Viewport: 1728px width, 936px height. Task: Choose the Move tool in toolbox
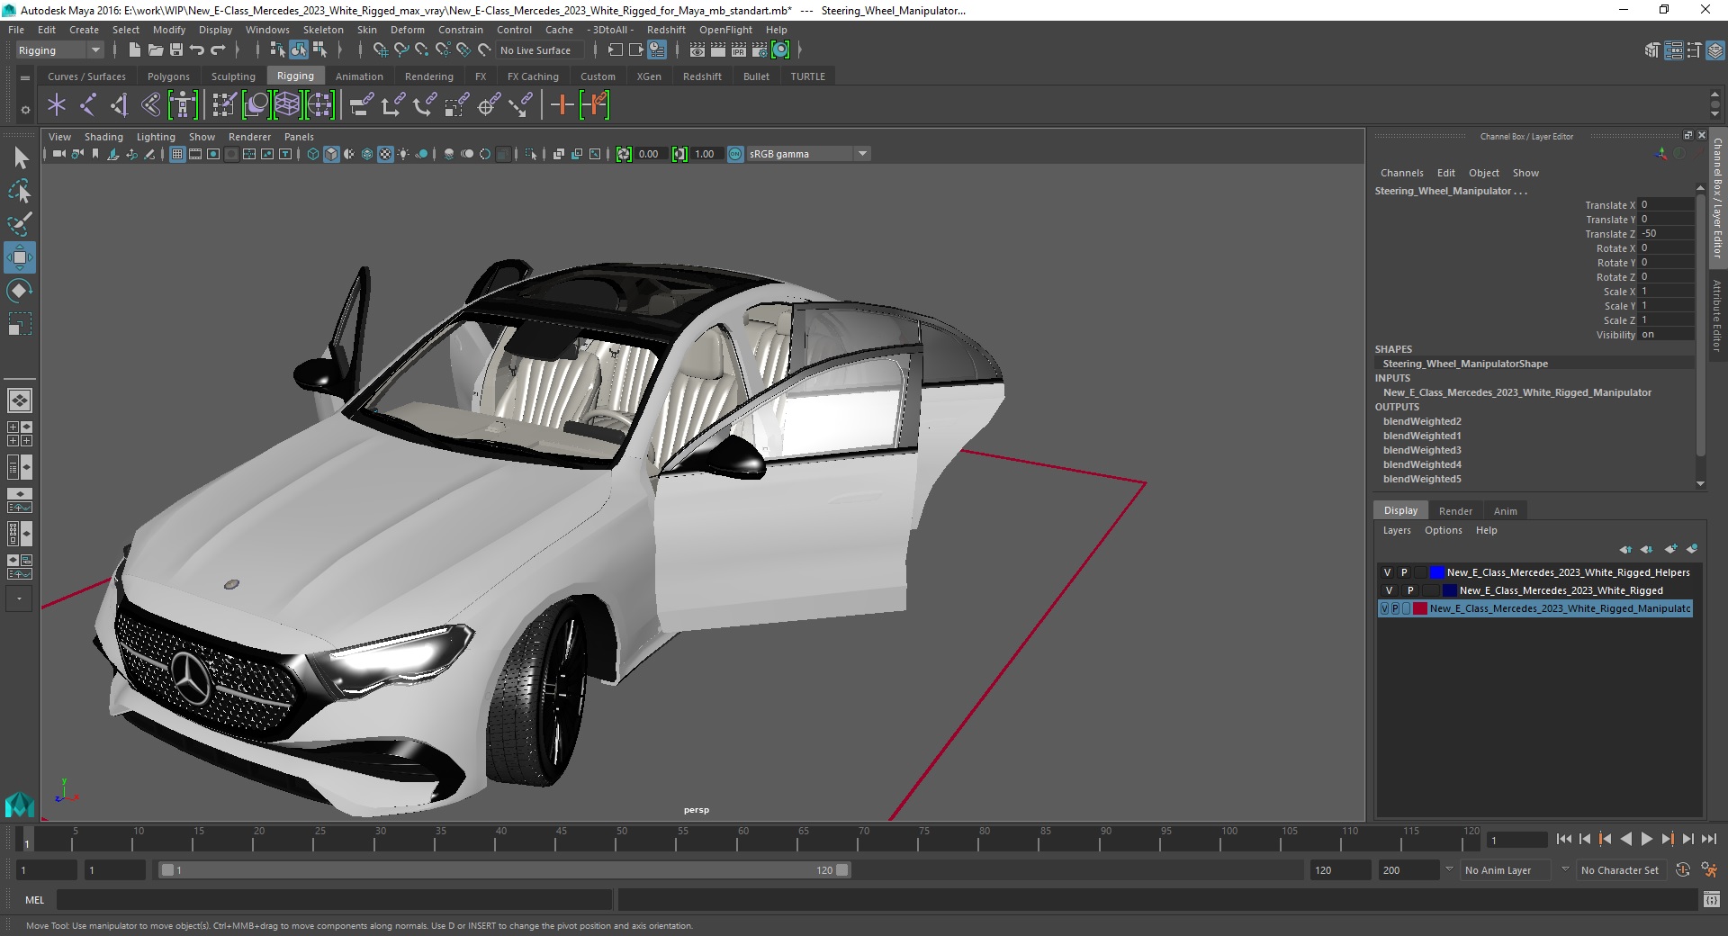pos(20,257)
